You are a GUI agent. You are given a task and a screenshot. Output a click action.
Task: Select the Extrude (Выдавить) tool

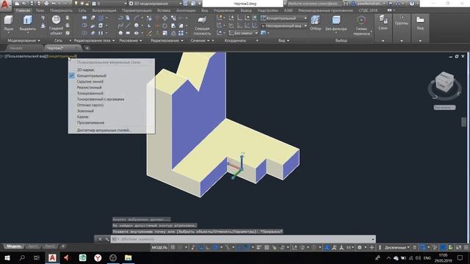coord(28,23)
